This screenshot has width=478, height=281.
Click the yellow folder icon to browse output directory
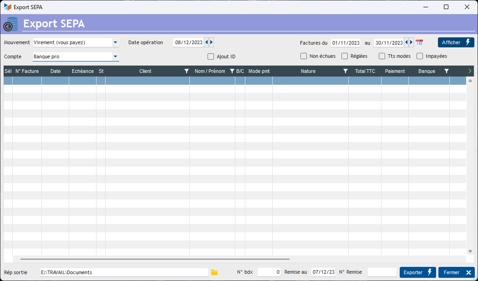click(x=214, y=272)
